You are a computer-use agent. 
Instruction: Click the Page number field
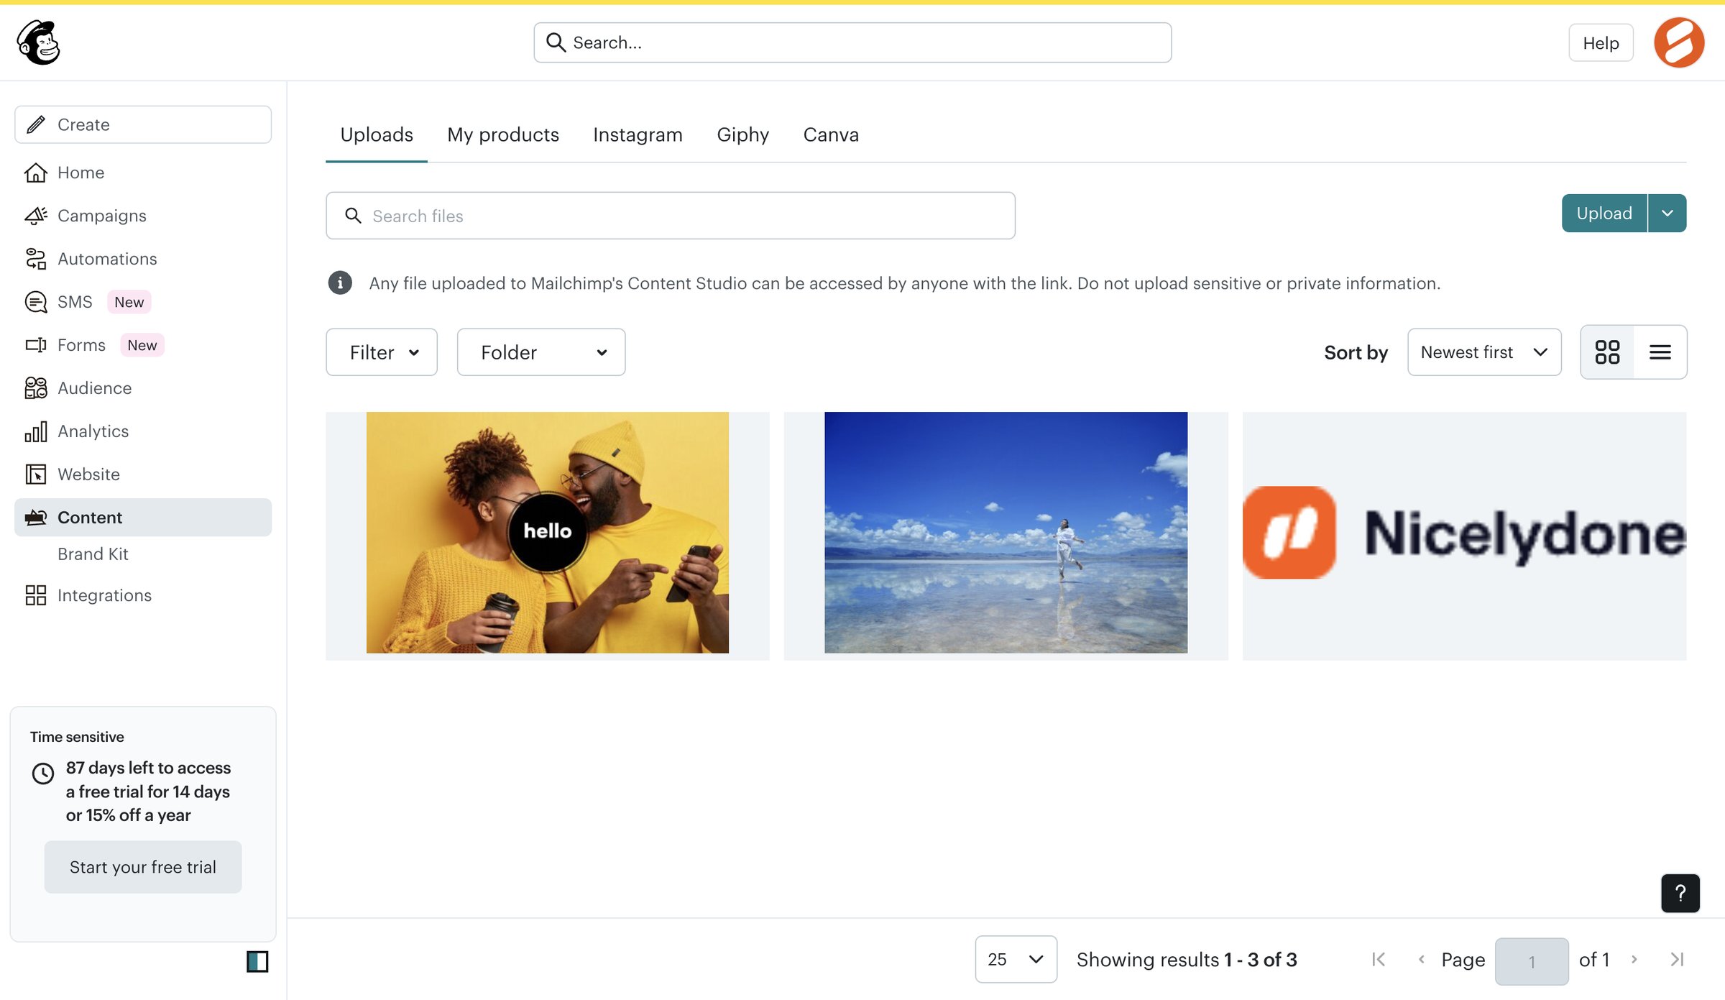[x=1532, y=961]
